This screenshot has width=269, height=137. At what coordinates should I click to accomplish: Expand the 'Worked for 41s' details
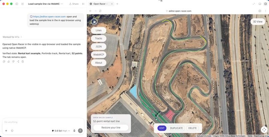[12, 37]
